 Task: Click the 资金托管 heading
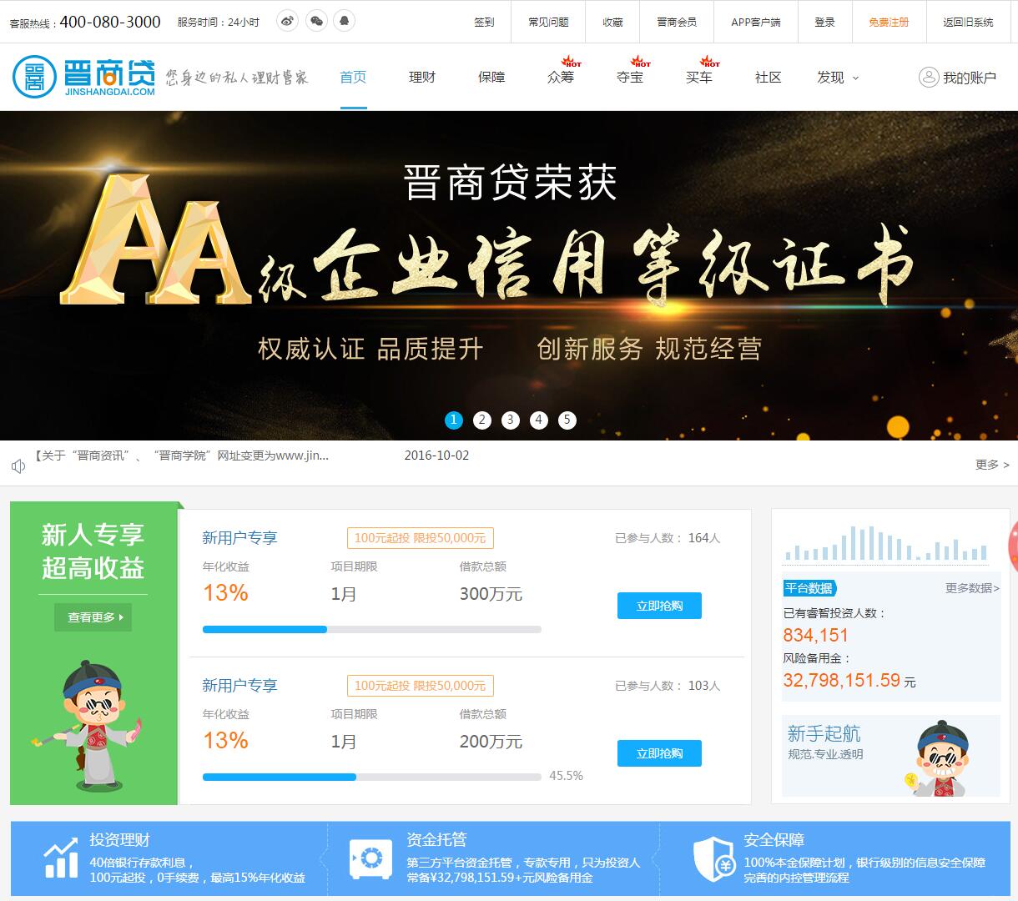[x=436, y=840]
